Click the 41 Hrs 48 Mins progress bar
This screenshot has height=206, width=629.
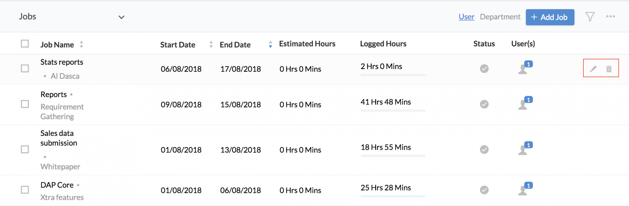pos(393,111)
